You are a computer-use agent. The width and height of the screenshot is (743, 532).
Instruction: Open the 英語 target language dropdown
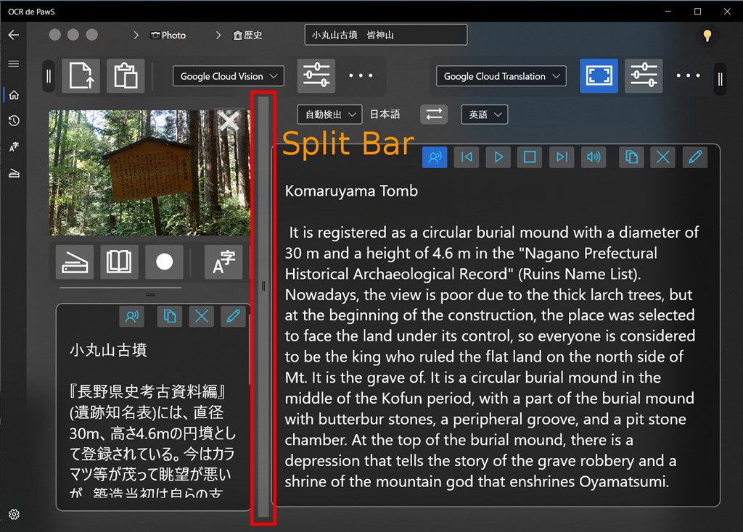pyautogui.click(x=484, y=115)
